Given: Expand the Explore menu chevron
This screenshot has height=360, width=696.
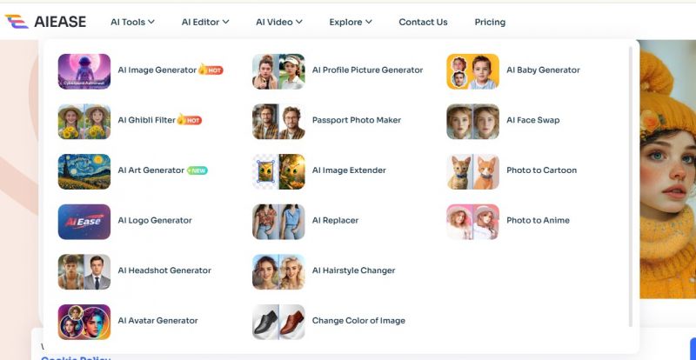Looking at the screenshot, I should [x=368, y=22].
